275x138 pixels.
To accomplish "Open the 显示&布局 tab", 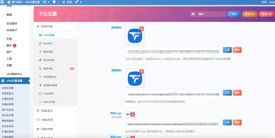I will pyautogui.click(x=56, y=60).
